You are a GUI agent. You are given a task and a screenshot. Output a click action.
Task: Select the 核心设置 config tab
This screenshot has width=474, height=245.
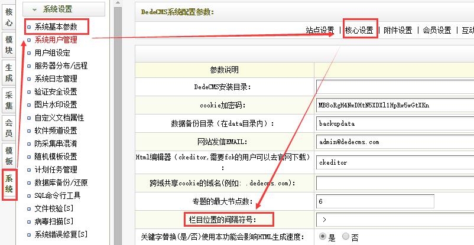359,30
